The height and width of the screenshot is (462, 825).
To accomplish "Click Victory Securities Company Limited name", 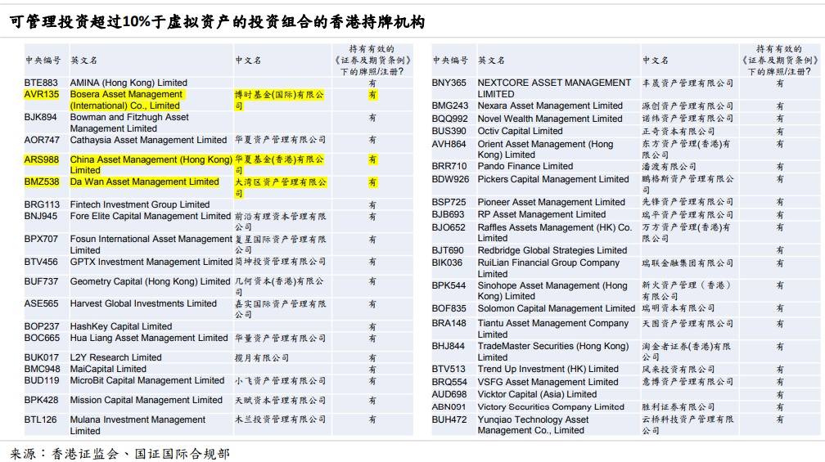I will point(551,407).
